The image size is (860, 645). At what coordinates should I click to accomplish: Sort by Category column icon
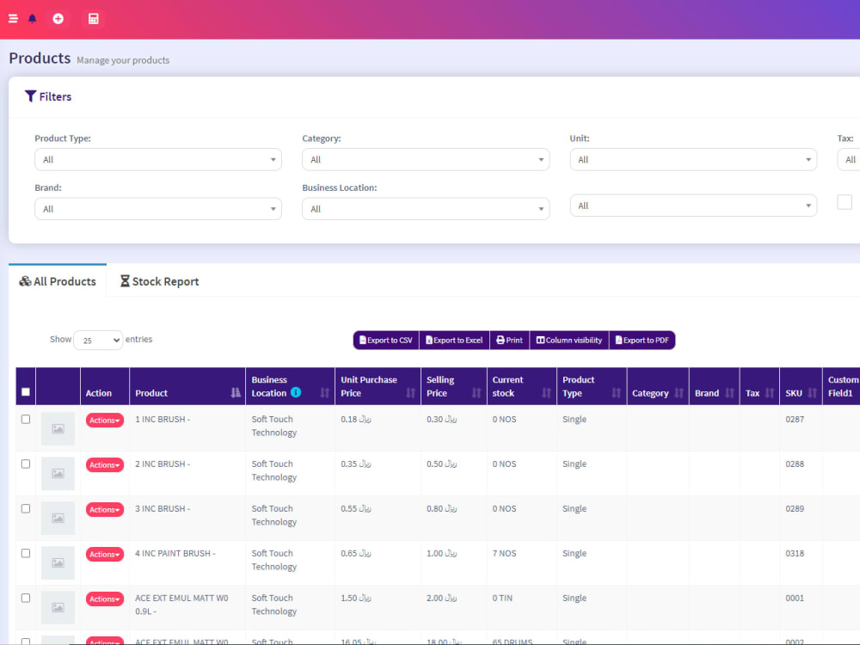679,393
